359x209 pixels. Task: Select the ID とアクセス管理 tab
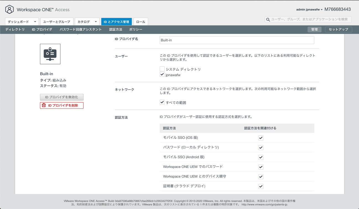(116, 22)
